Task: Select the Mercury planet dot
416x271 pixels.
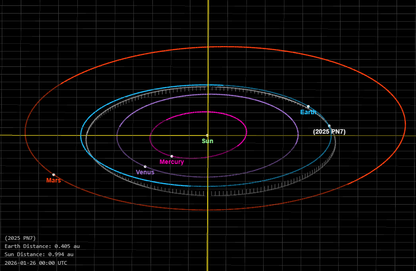Action: pyautogui.click(x=172, y=156)
